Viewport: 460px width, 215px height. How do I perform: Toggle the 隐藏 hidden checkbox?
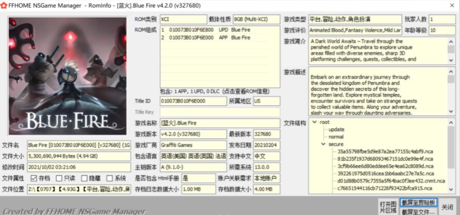(x=84, y=178)
